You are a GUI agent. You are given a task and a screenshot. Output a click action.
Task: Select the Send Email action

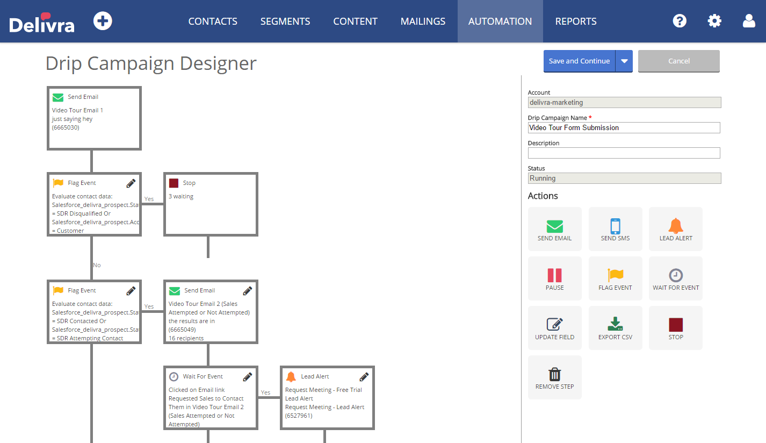pos(555,229)
